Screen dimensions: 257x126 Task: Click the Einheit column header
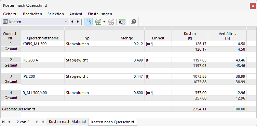coord(158,35)
